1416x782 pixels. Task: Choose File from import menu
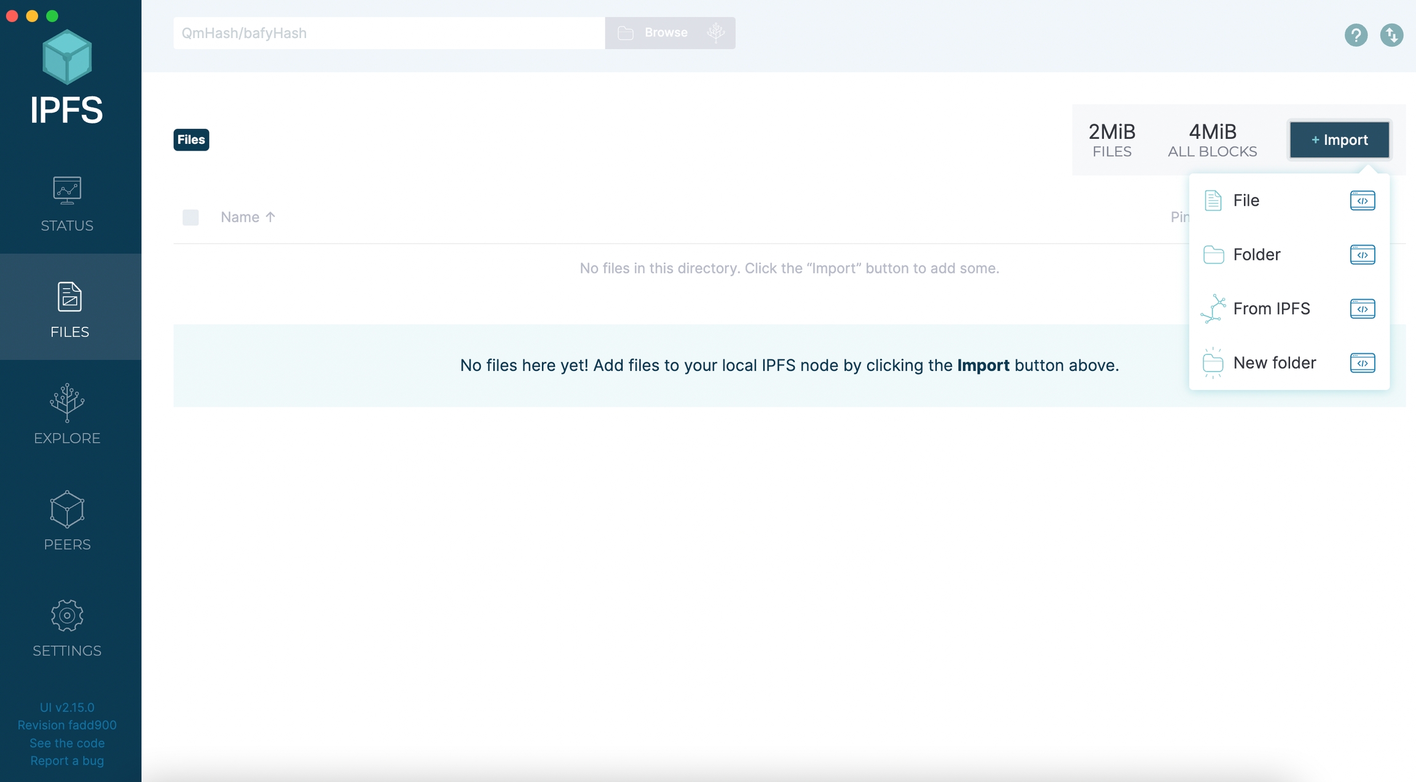click(x=1289, y=200)
